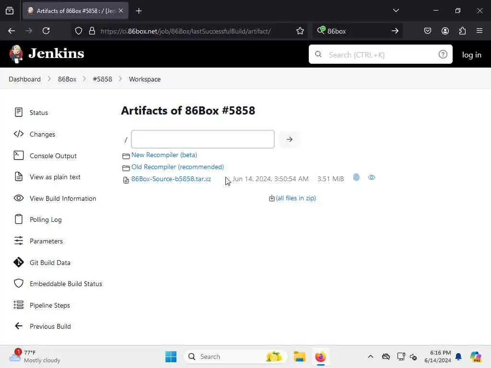The image size is (491, 368).
Task: Open the Firefox View icon
Action: point(10,11)
